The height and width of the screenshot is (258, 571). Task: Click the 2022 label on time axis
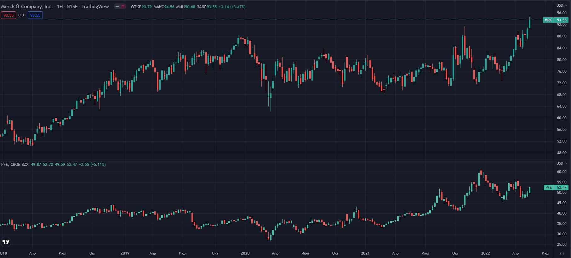(485, 253)
